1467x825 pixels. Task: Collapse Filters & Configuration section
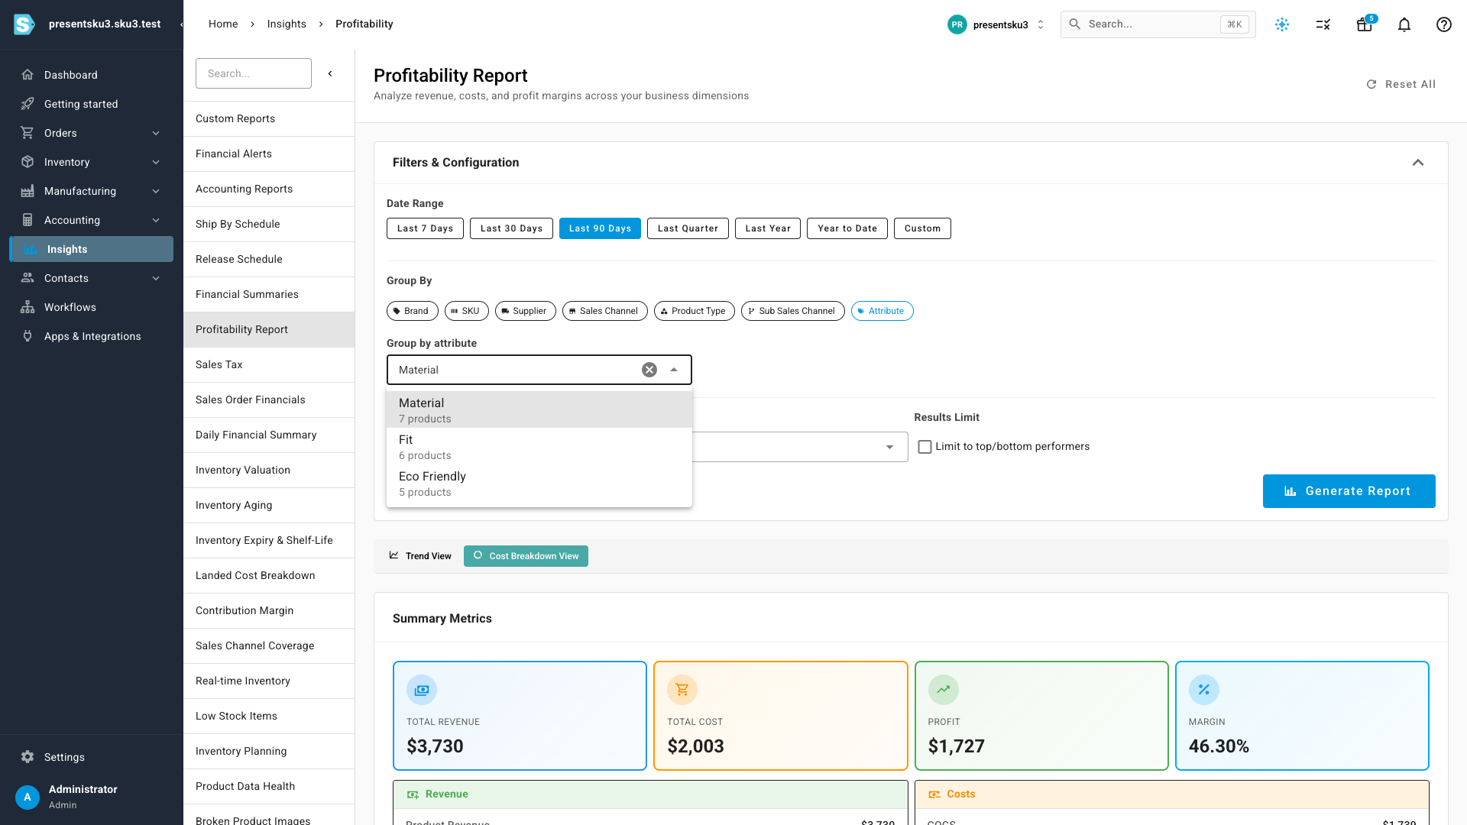coord(1418,163)
